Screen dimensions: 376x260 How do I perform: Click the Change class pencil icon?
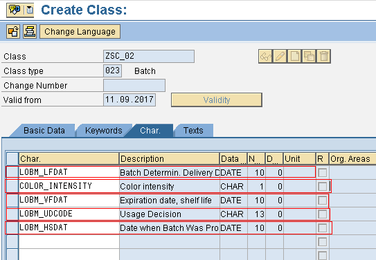(280, 57)
